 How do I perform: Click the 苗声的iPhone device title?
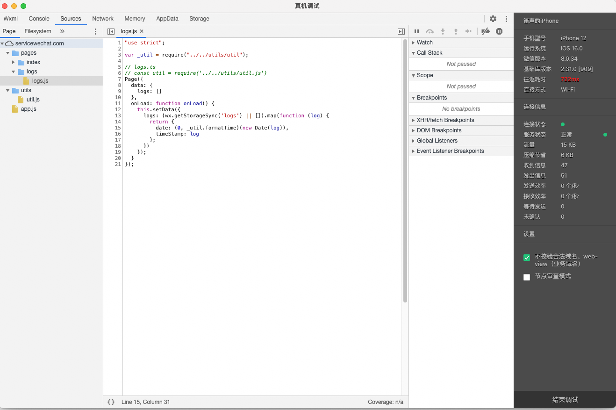(541, 21)
